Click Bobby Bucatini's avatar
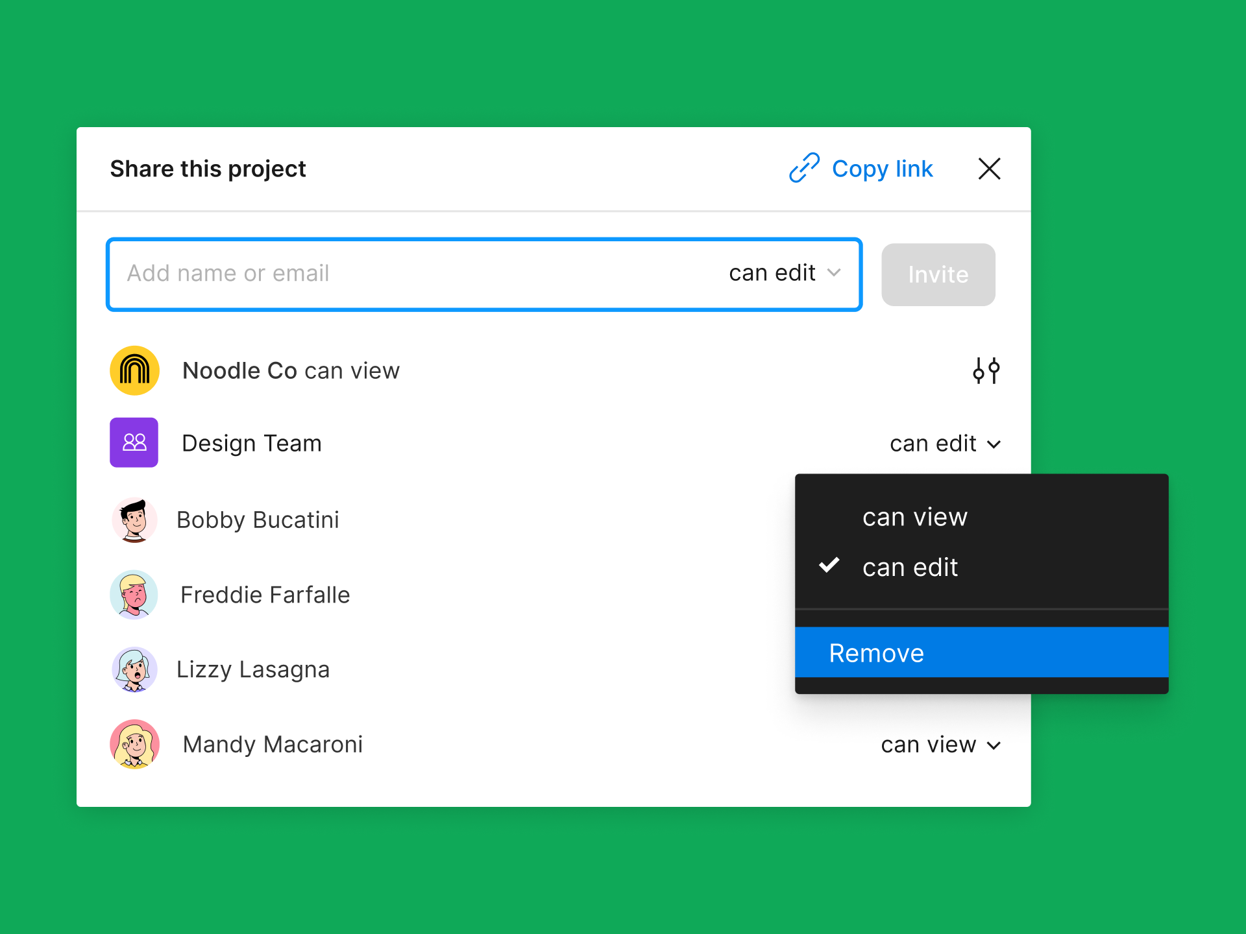The image size is (1246, 934). (x=134, y=520)
